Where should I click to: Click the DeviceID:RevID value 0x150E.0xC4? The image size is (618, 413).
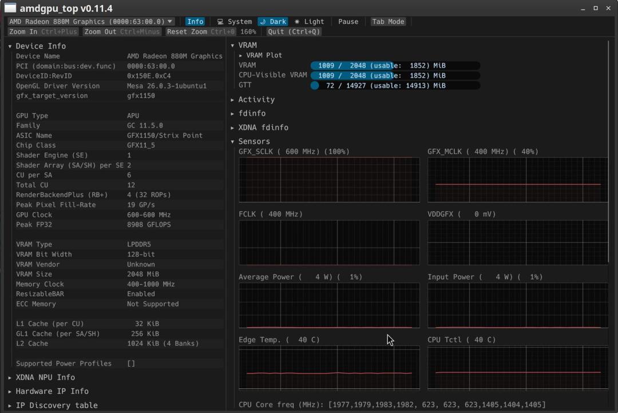pos(149,76)
